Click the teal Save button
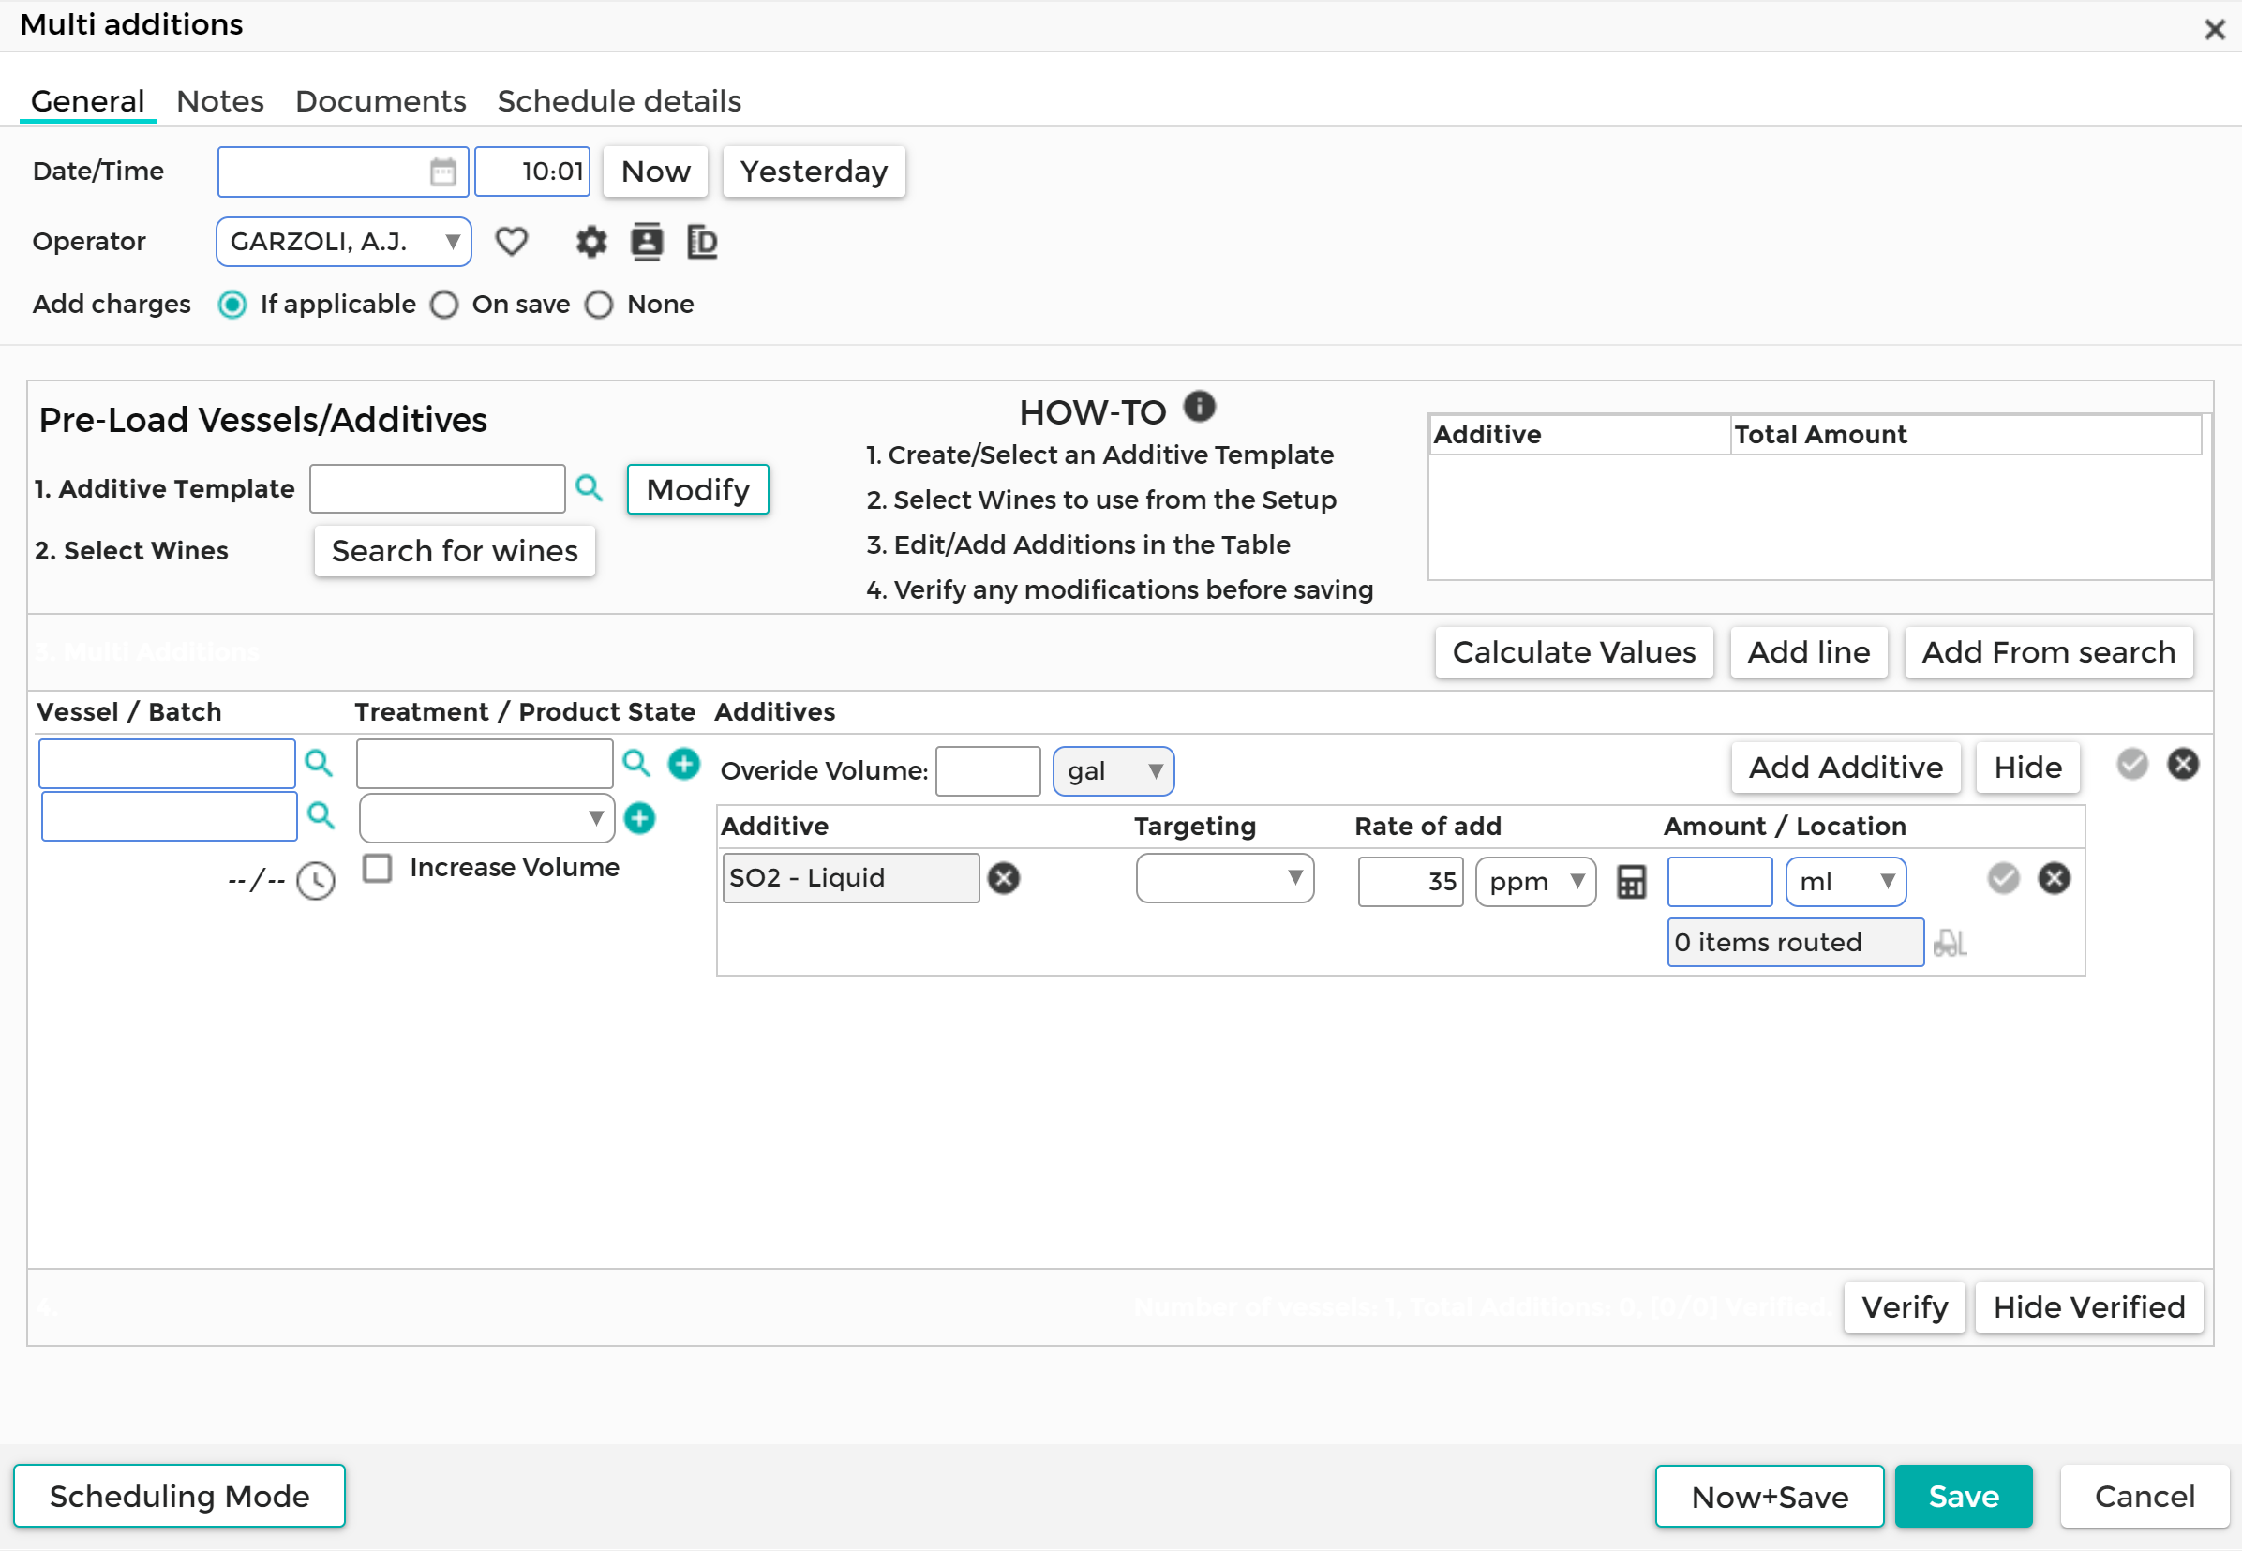Viewport: 2242px width, 1551px height. pyautogui.click(x=1963, y=1498)
